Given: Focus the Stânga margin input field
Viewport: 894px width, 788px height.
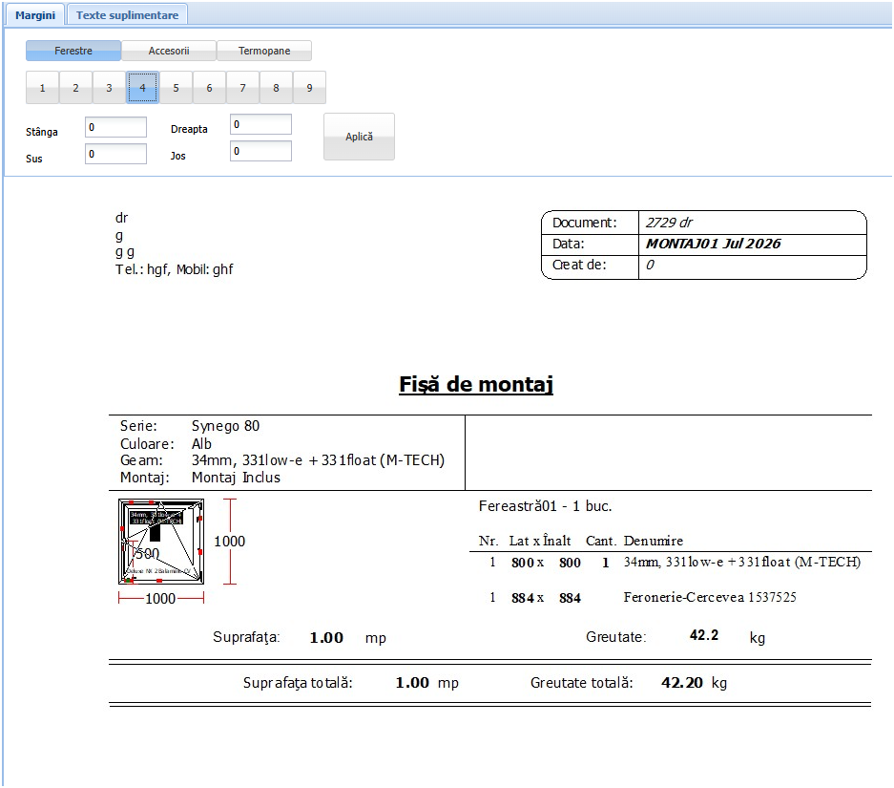Looking at the screenshot, I should (x=115, y=127).
